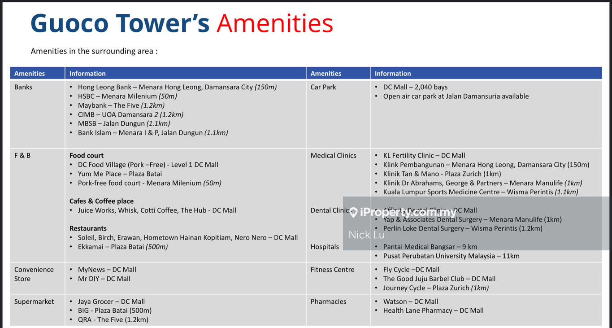Click the Ekkamai – Plaza Batai entry

122,247
